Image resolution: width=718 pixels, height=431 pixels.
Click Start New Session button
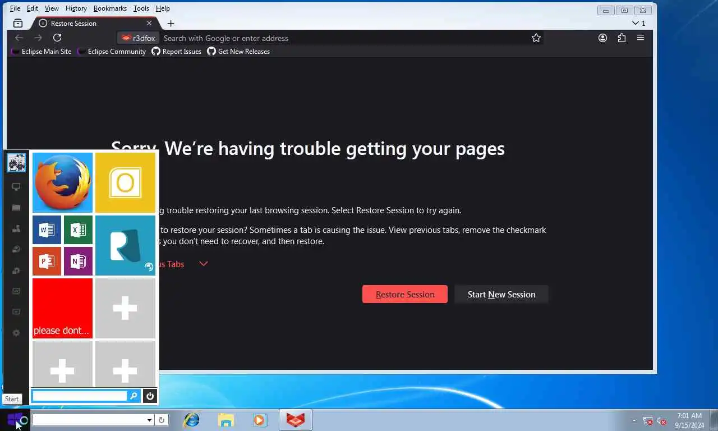[501, 294]
